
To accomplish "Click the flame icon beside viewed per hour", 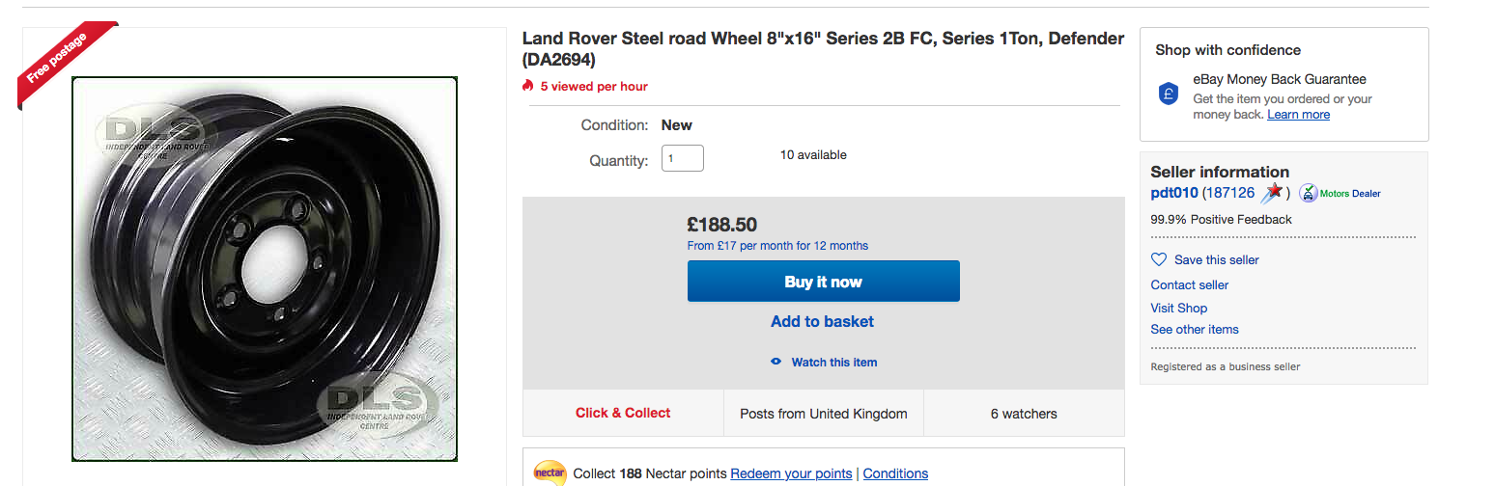I will 527,86.
